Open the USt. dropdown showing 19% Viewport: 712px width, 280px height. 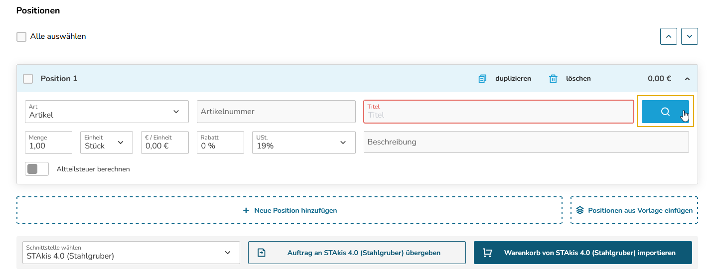tap(304, 142)
